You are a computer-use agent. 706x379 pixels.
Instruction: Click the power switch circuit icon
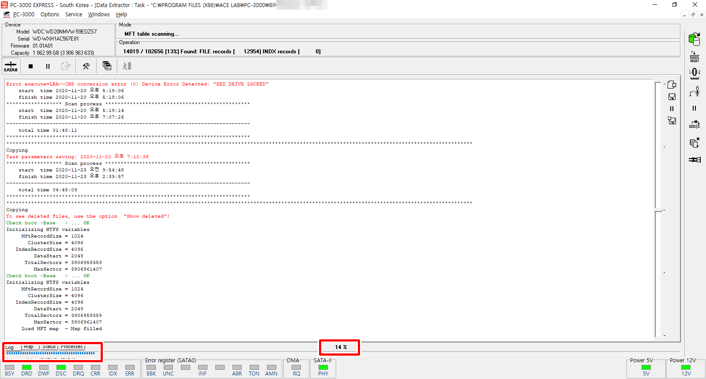click(x=695, y=91)
